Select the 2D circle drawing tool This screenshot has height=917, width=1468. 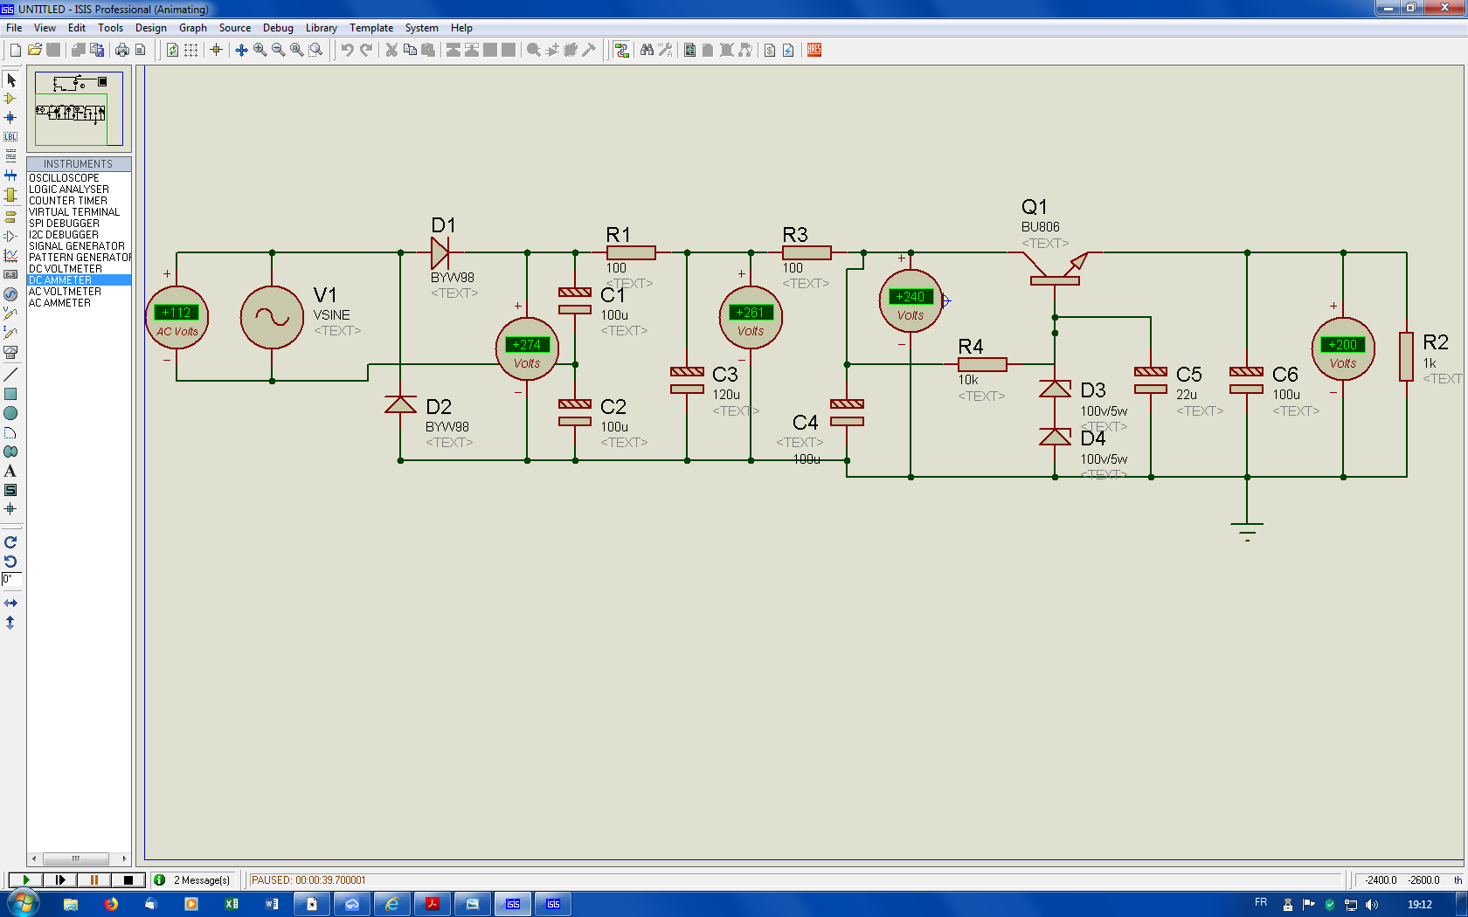[10, 413]
